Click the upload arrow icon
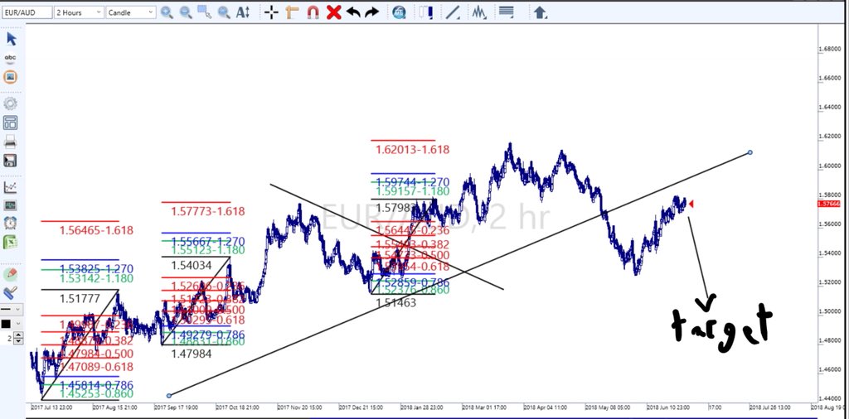The image size is (849, 419). (x=540, y=12)
